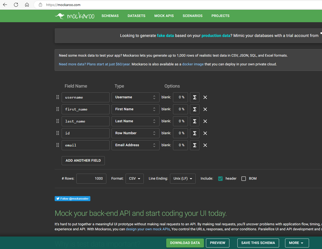Open the MOCK APIS menu

click(164, 16)
